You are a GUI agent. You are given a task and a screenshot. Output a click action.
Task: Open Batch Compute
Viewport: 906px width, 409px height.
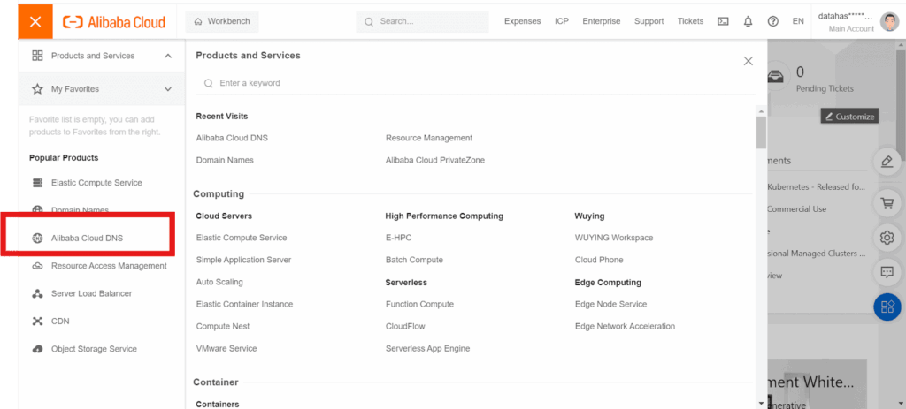pyautogui.click(x=414, y=261)
